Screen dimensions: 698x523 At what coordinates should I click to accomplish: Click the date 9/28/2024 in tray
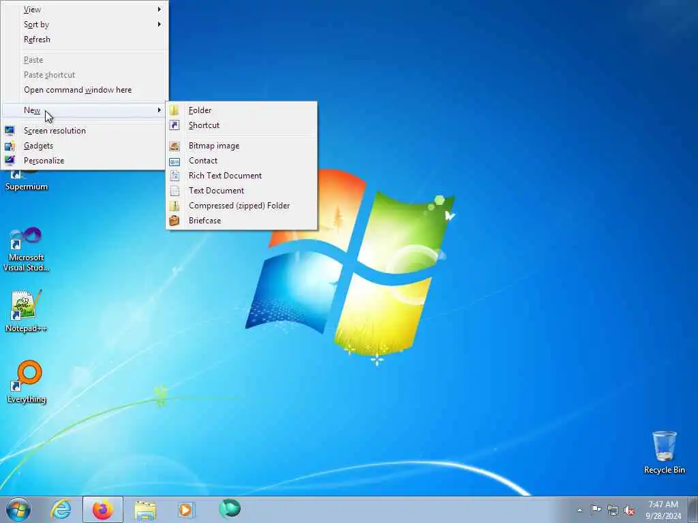[x=663, y=516]
